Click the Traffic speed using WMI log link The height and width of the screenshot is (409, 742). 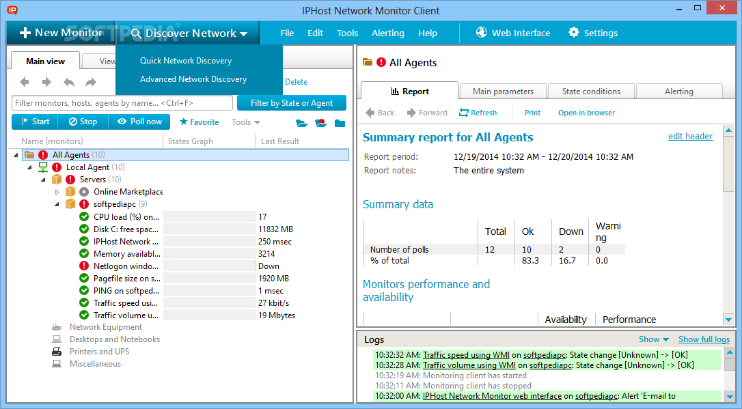(466, 354)
